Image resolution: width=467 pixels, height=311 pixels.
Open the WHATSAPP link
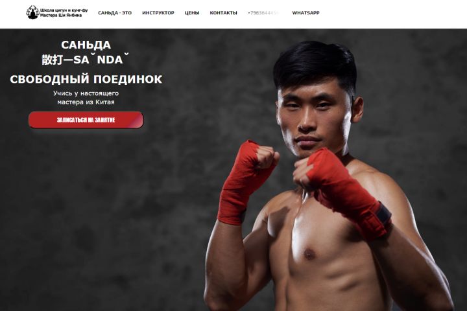tap(306, 13)
